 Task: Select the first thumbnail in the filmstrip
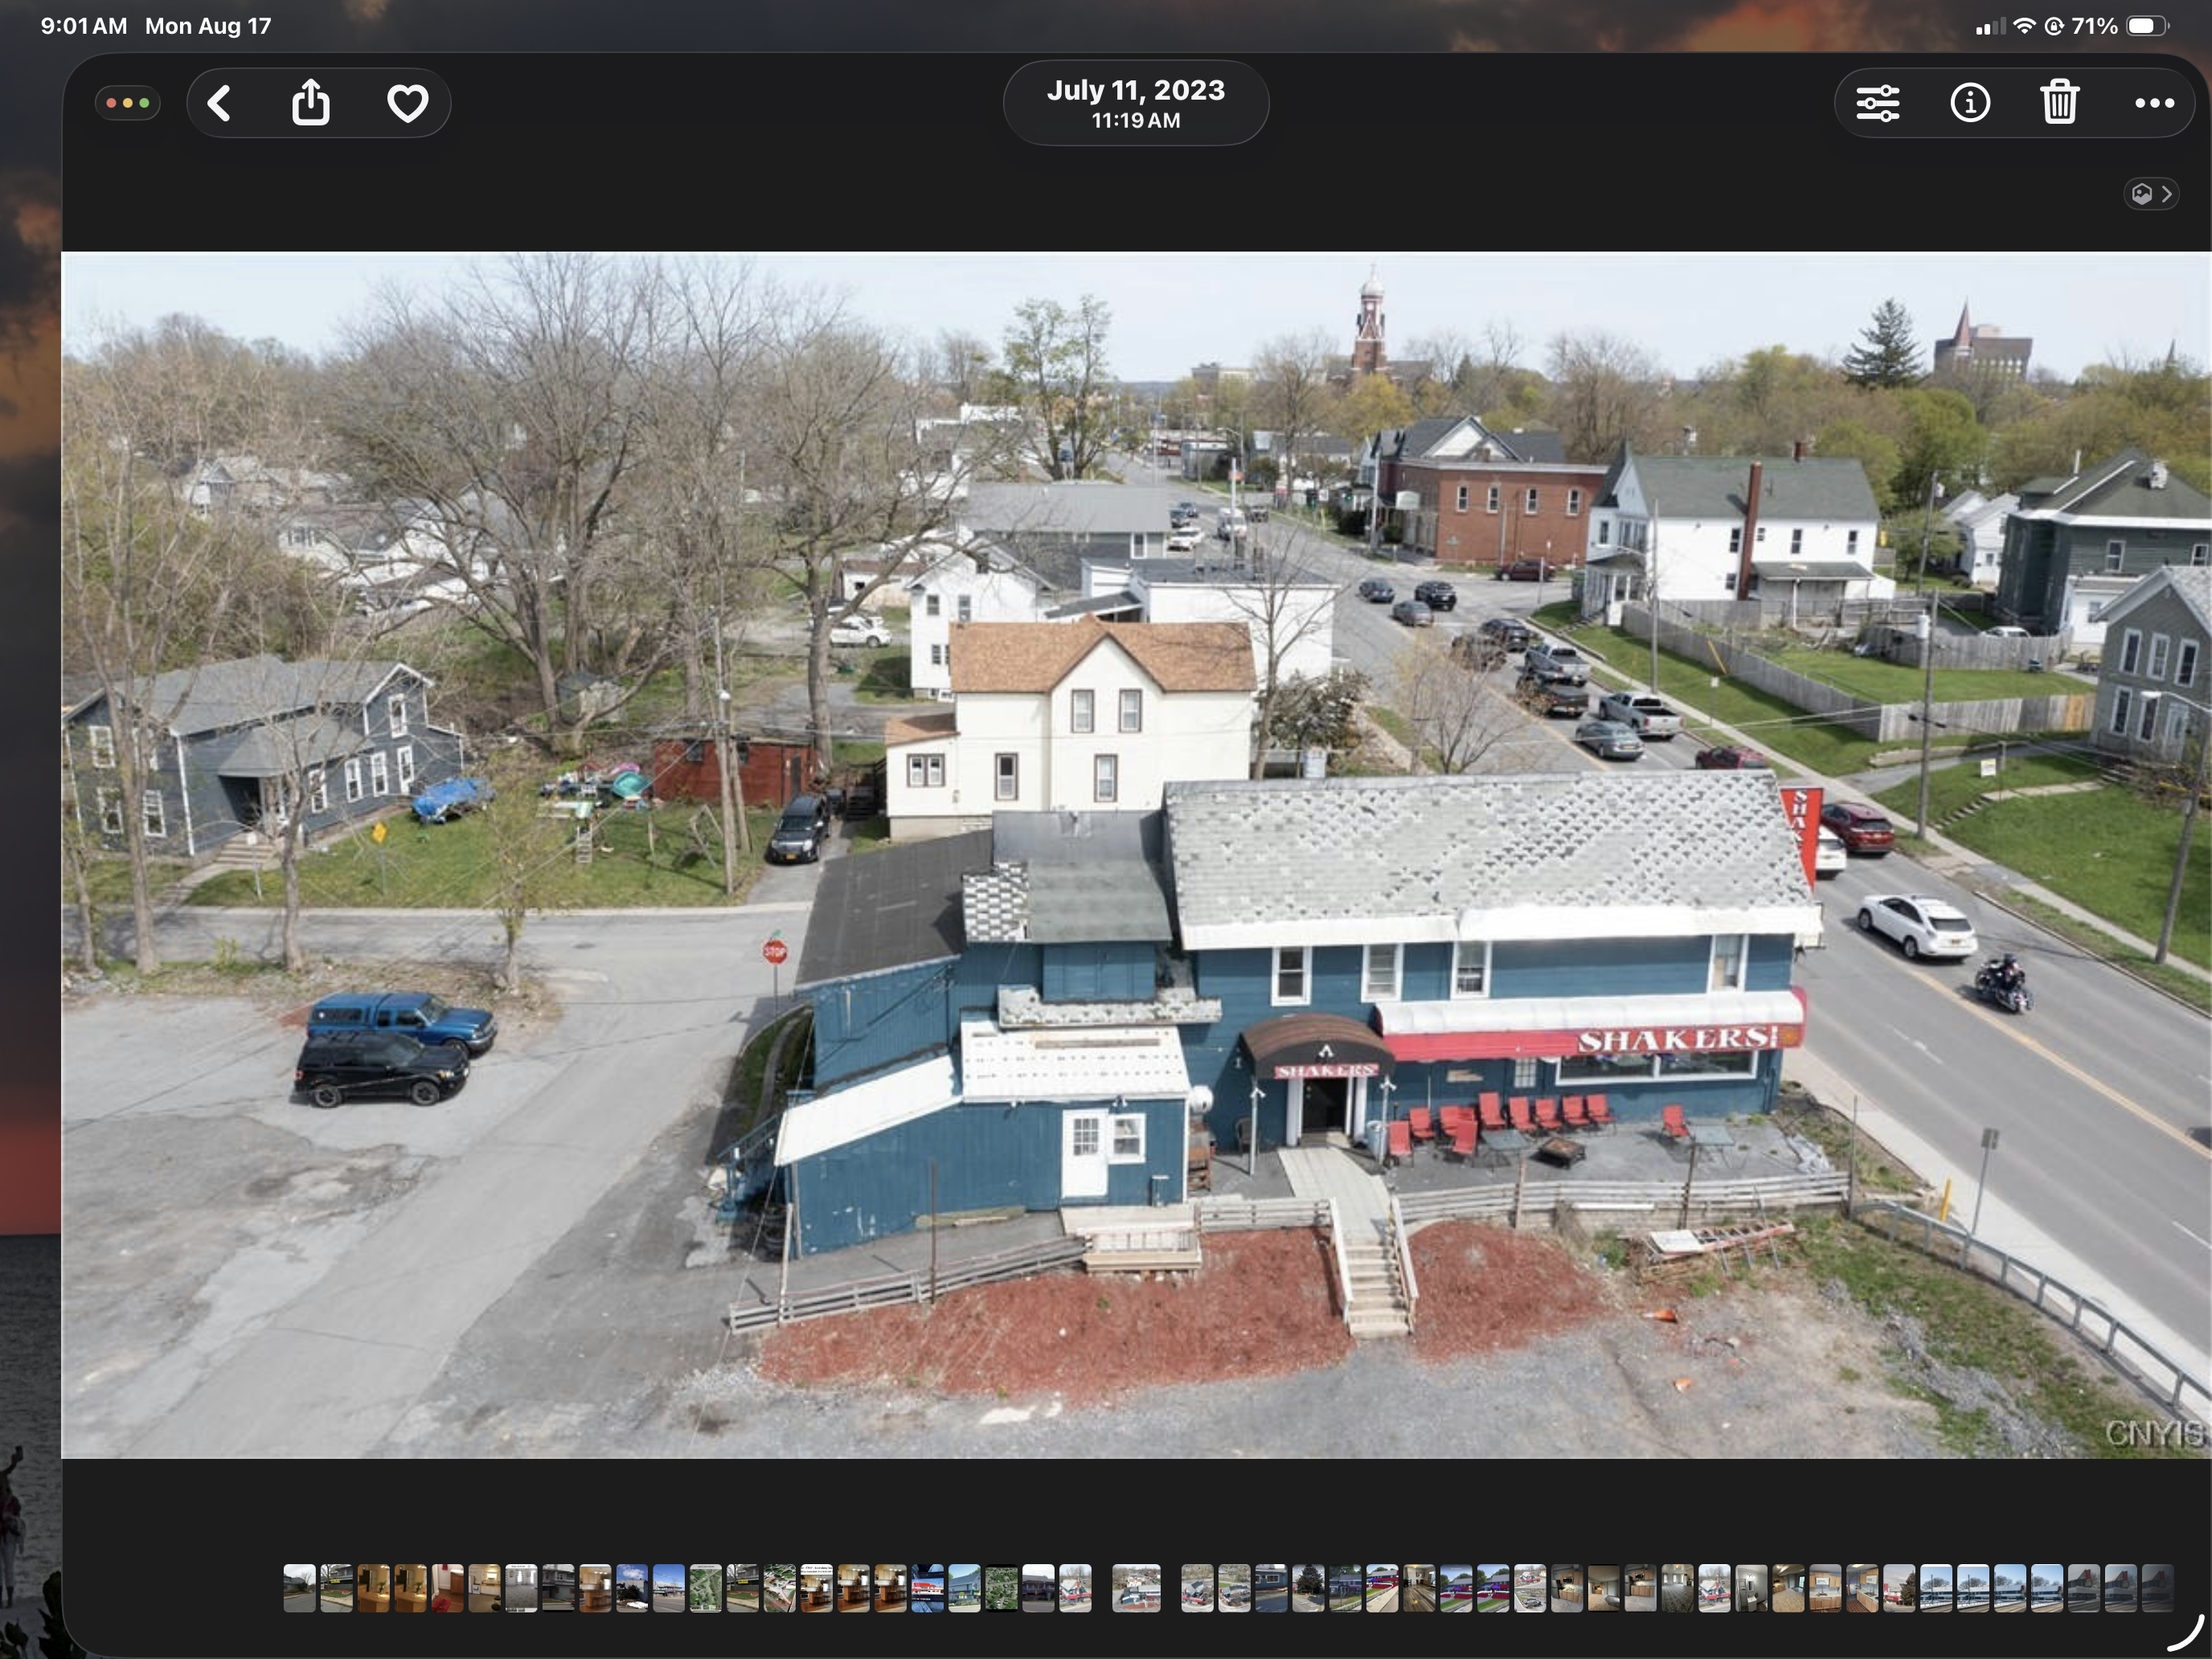coord(300,1588)
